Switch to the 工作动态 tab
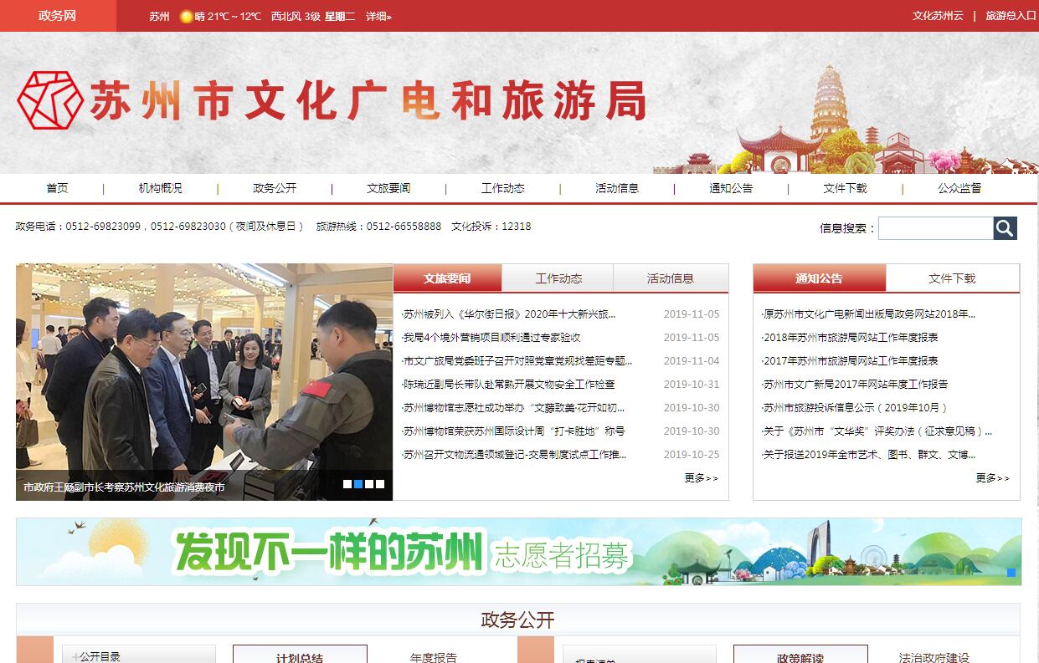 coord(558,278)
